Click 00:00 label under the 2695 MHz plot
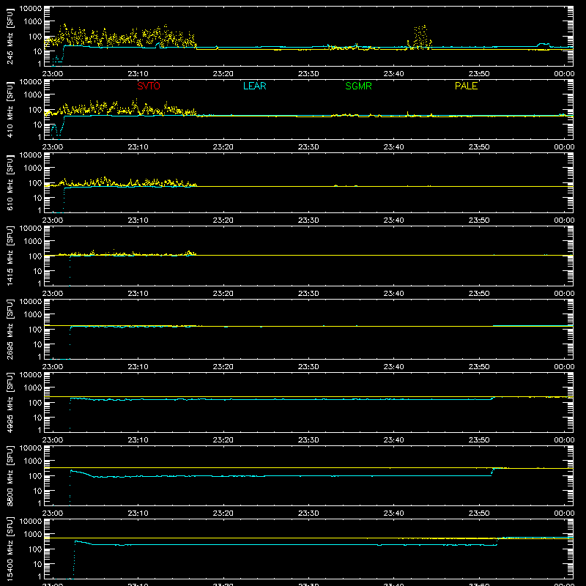 point(564,367)
